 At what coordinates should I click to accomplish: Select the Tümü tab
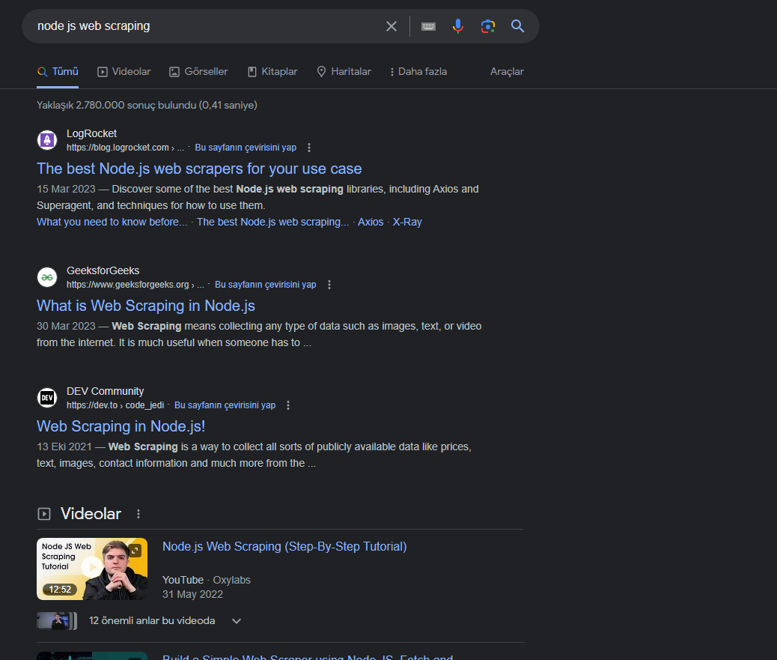tap(58, 72)
